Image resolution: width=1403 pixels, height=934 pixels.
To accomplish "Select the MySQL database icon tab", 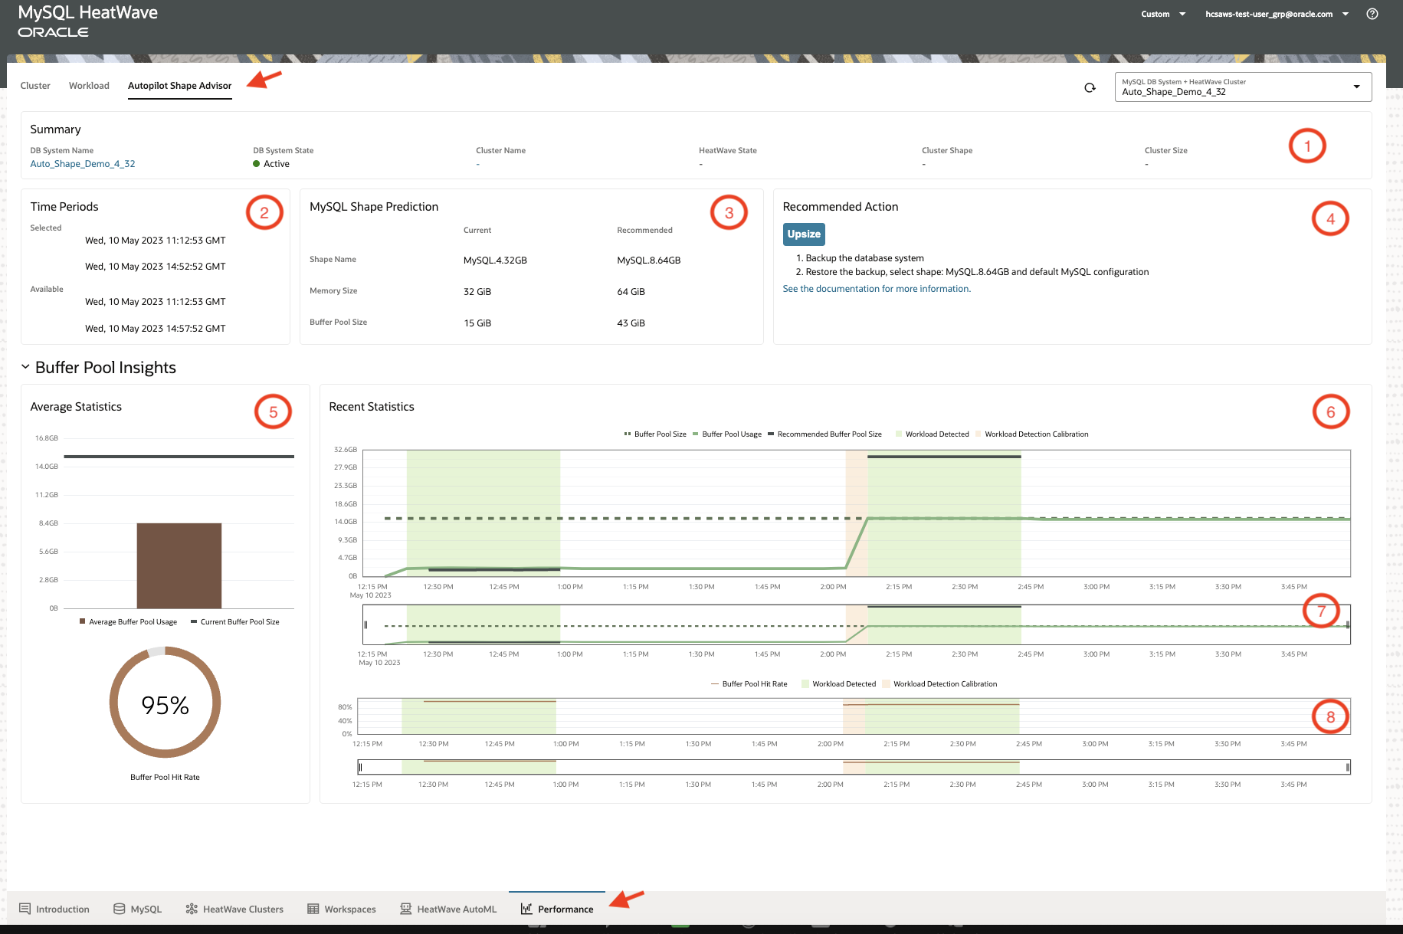I will tap(120, 909).
